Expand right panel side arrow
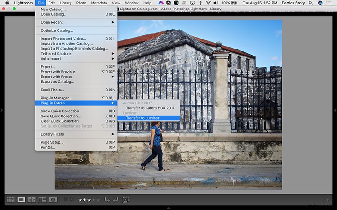Screen dimensions: 337x210 point(335,111)
